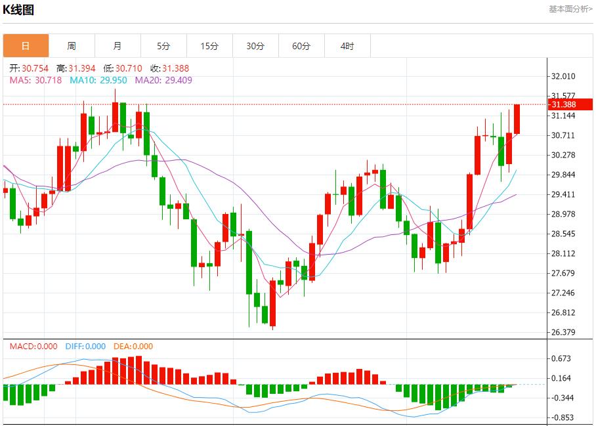Click the DIFF 0.000 label
596x426 pixels.
85,347
